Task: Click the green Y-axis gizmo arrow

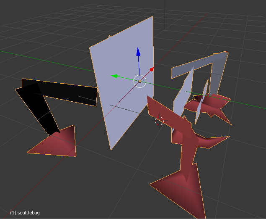Action: [114, 76]
